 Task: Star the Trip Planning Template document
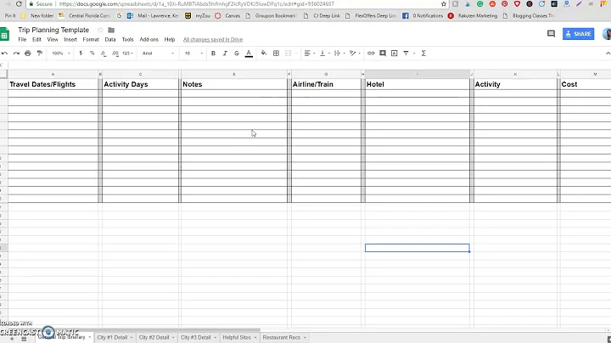coord(100,30)
